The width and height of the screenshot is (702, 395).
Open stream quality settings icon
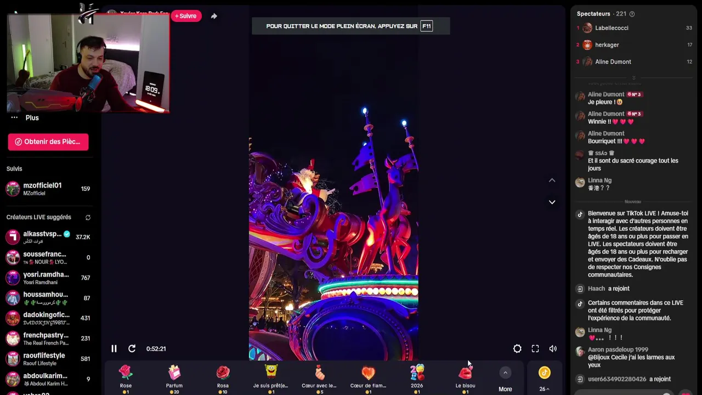click(517, 349)
